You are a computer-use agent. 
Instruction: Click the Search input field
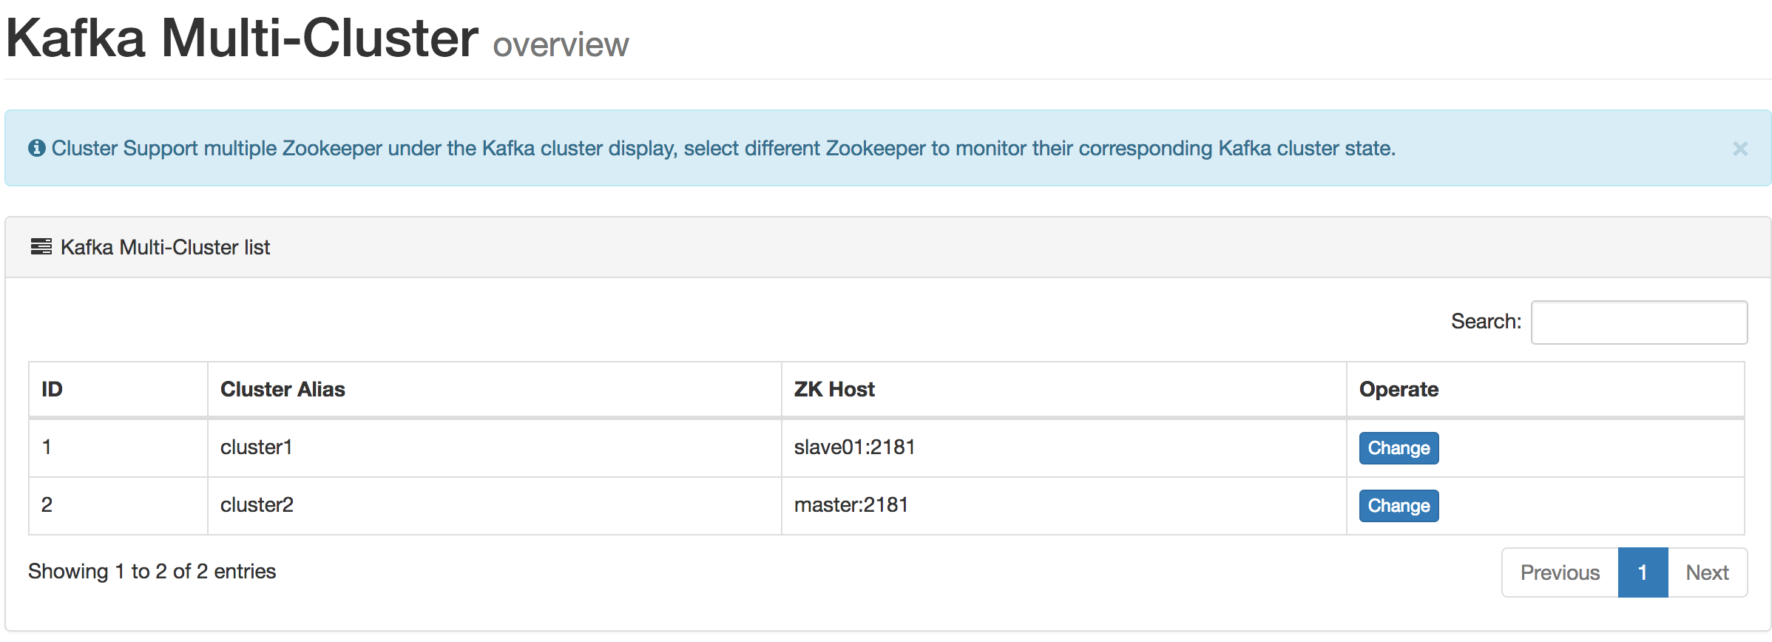(x=1639, y=322)
